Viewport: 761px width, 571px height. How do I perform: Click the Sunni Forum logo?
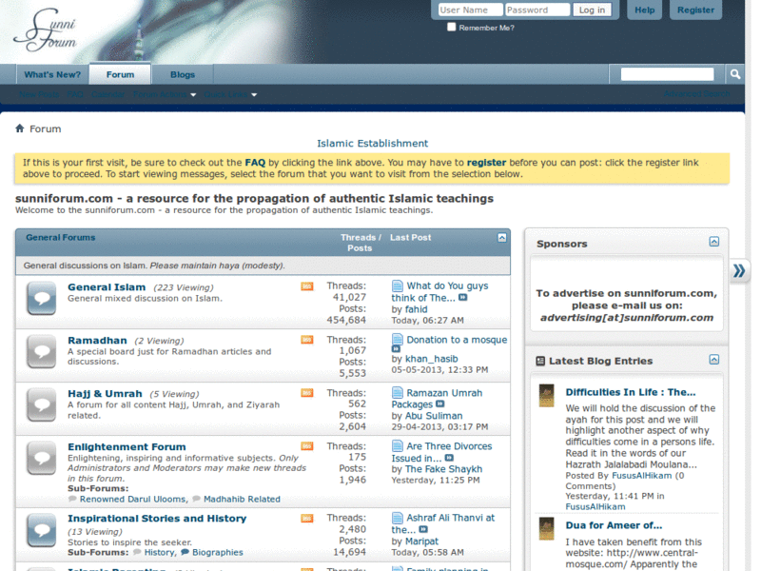coord(45,30)
